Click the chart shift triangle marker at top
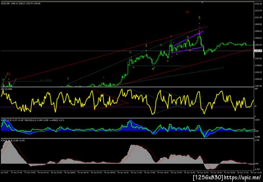Screen dimensions: 263x182 [202, 2]
